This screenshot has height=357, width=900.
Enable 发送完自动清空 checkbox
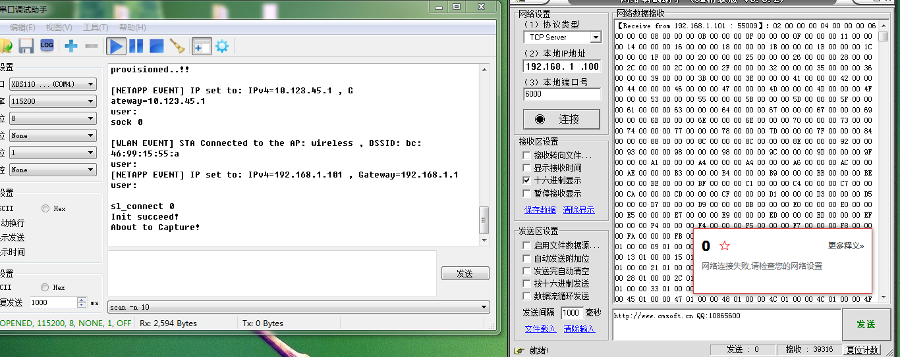[x=526, y=271]
